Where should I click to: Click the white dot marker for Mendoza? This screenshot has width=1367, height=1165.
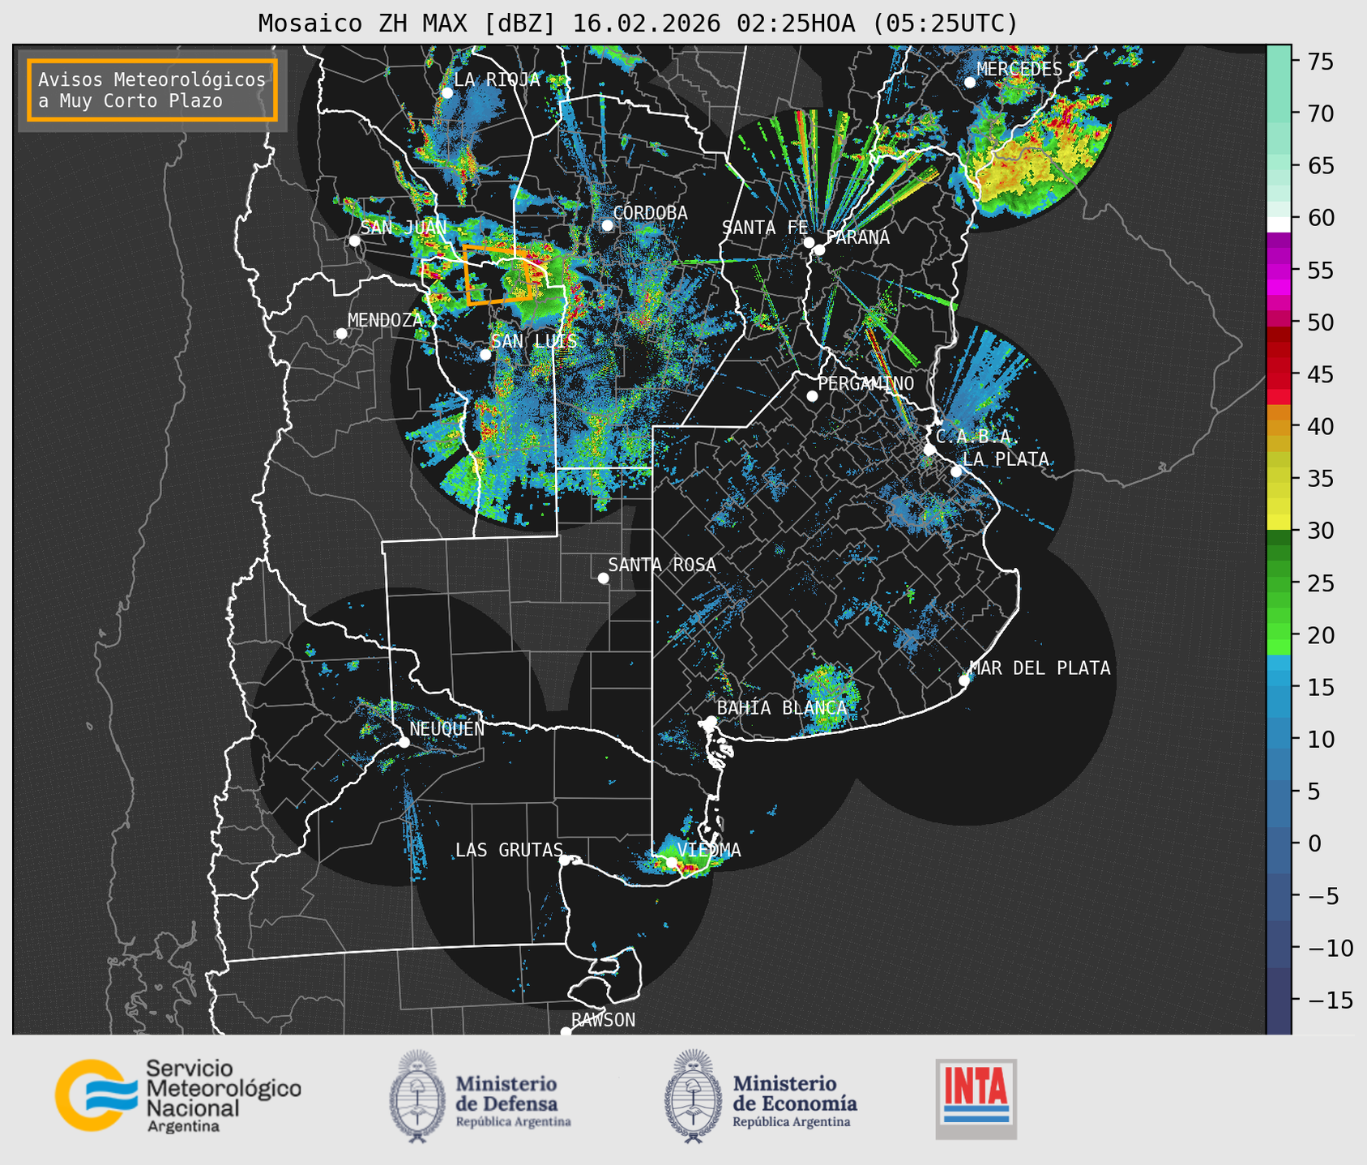pos(342,334)
